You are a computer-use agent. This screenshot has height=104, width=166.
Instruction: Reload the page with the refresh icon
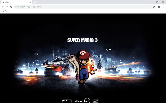pos(11,7)
